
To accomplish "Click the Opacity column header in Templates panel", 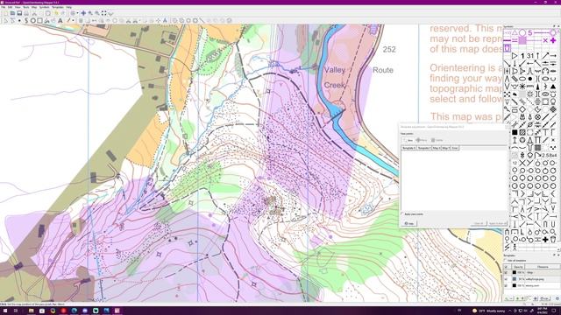I will click(518, 267).
